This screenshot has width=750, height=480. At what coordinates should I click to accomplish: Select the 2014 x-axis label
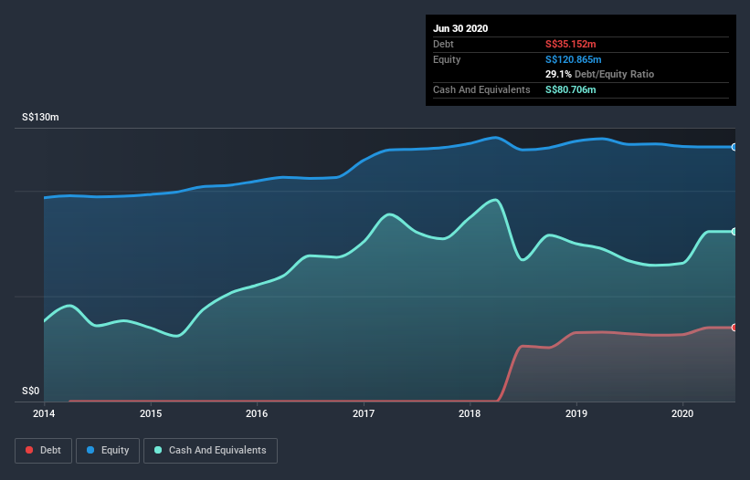click(x=44, y=413)
